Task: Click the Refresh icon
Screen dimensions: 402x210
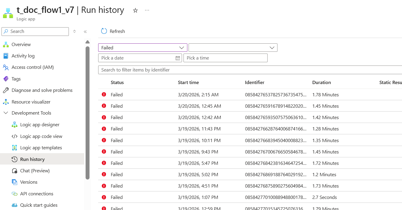Action: click(x=104, y=31)
